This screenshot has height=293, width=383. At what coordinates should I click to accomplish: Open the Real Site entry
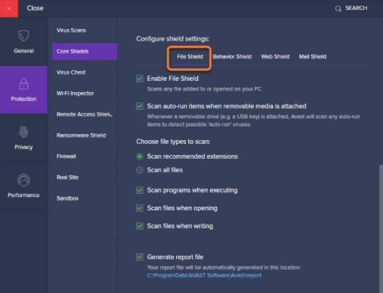coord(67,178)
